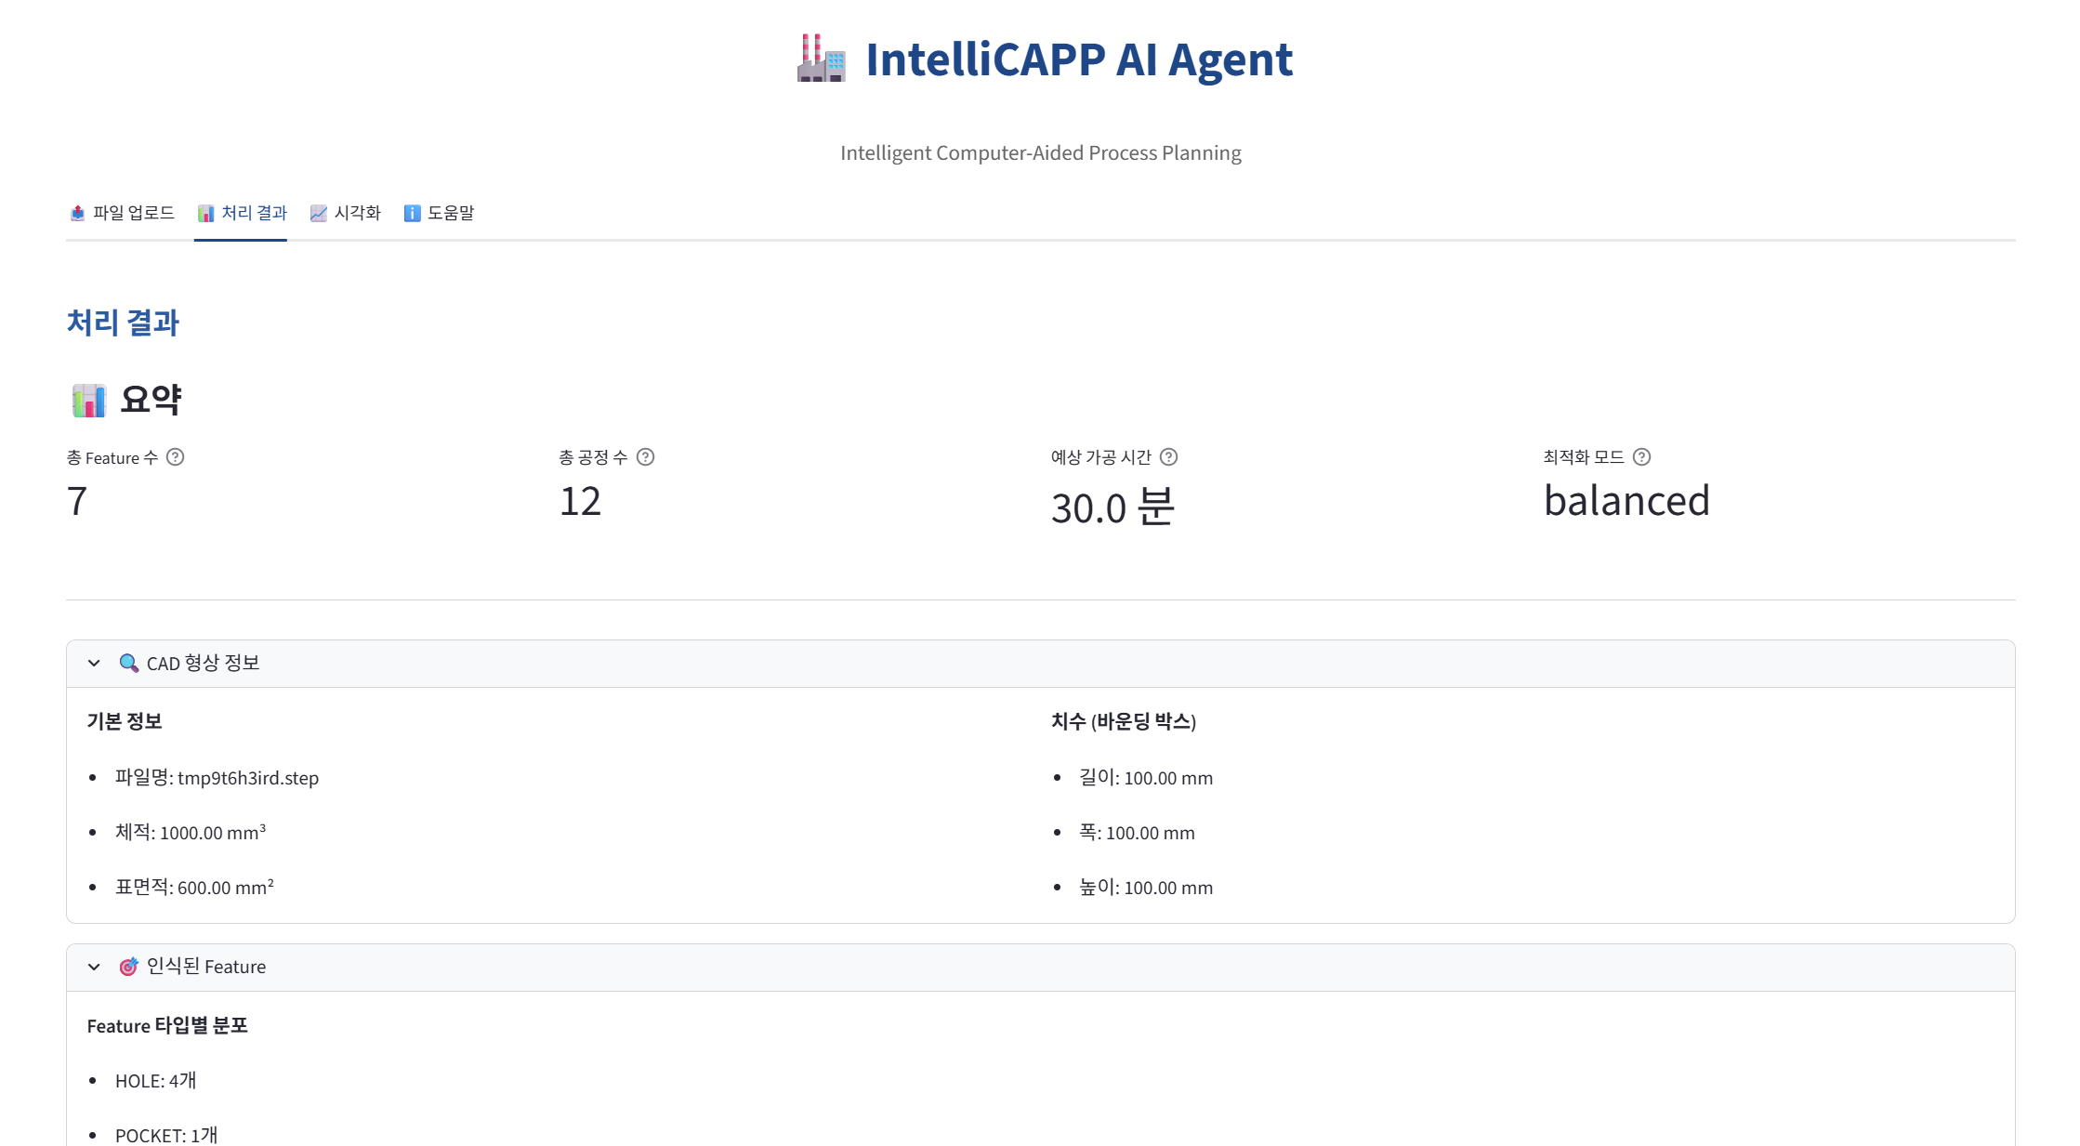The width and height of the screenshot is (2080, 1146).
Task: Click the balanced optimization mode value
Action: pyautogui.click(x=1626, y=501)
